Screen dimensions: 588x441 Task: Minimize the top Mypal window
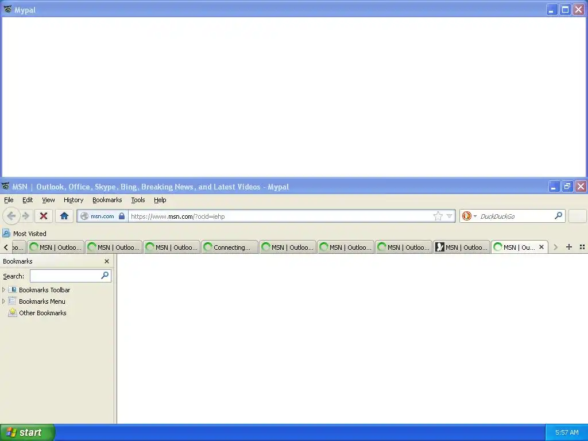tap(552, 9)
